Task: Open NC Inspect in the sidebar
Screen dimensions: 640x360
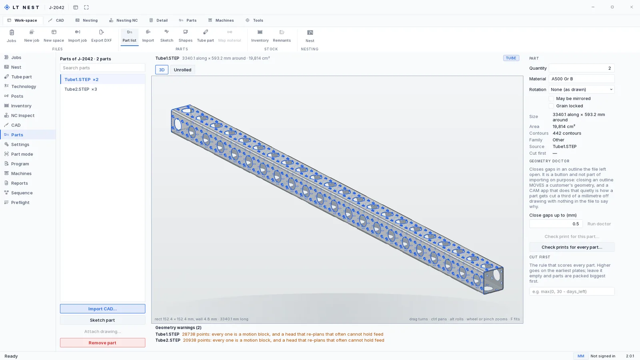Action: [28, 115]
